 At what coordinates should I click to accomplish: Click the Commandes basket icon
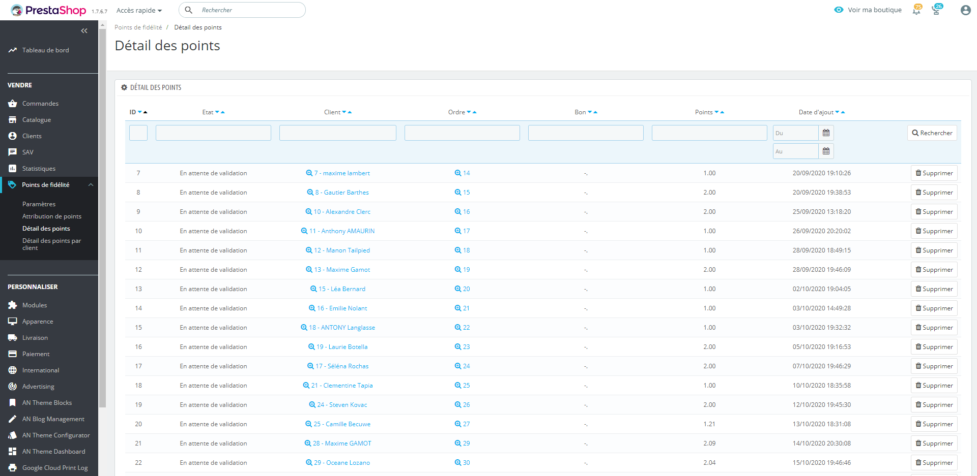click(13, 104)
